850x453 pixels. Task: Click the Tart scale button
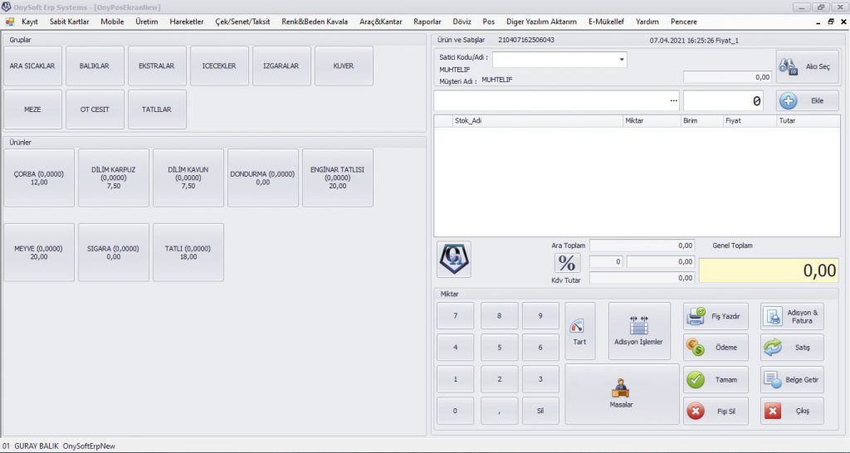[x=579, y=331]
